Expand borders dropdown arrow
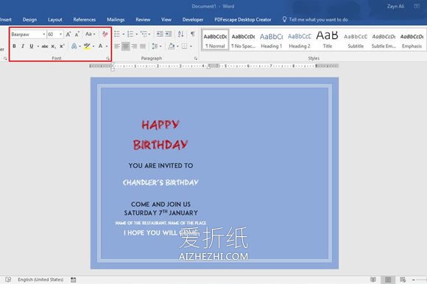This screenshot has width=427, height=284. pyautogui.click(x=191, y=46)
